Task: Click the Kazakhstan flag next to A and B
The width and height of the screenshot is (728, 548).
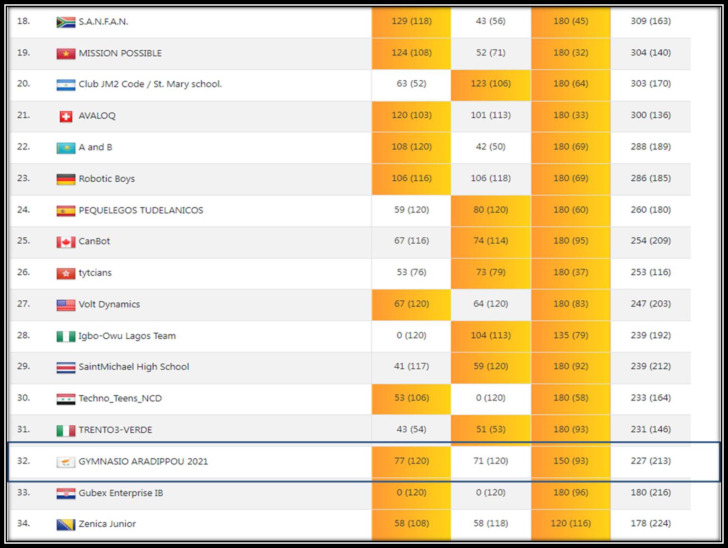Action: click(x=65, y=148)
